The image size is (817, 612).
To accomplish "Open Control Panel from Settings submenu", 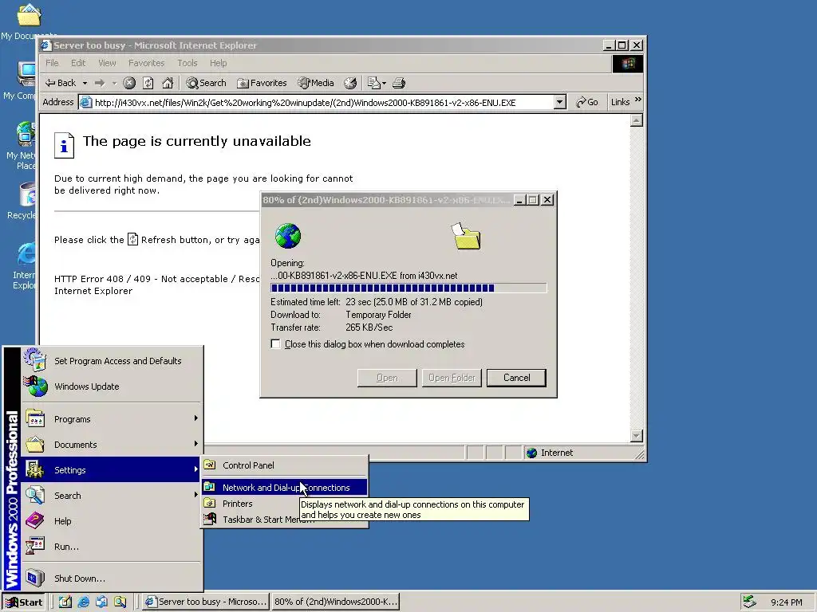I will (x=285, y=465).
